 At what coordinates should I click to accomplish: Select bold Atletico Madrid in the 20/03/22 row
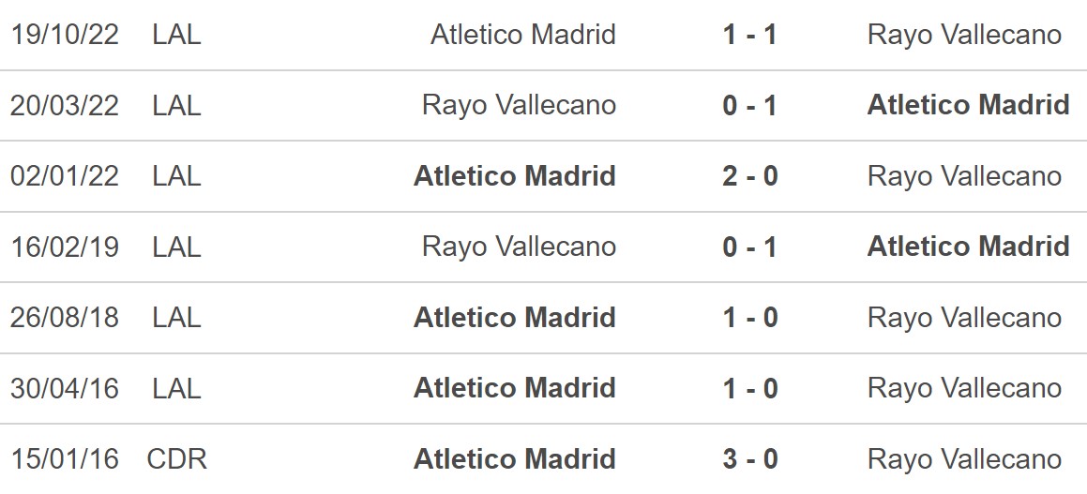pos(969,105)
